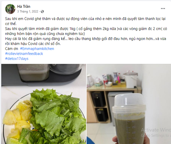Open the #Emmaphamkitchen hashtag

[x=37, y=49]
